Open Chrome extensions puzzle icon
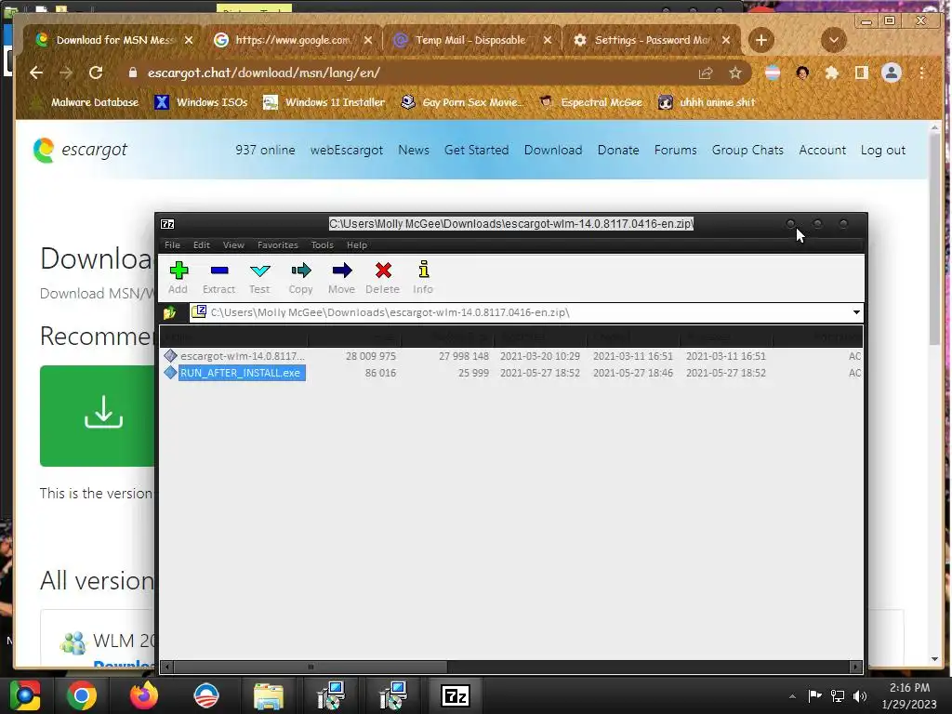952x714 pixels. (832, 73)
